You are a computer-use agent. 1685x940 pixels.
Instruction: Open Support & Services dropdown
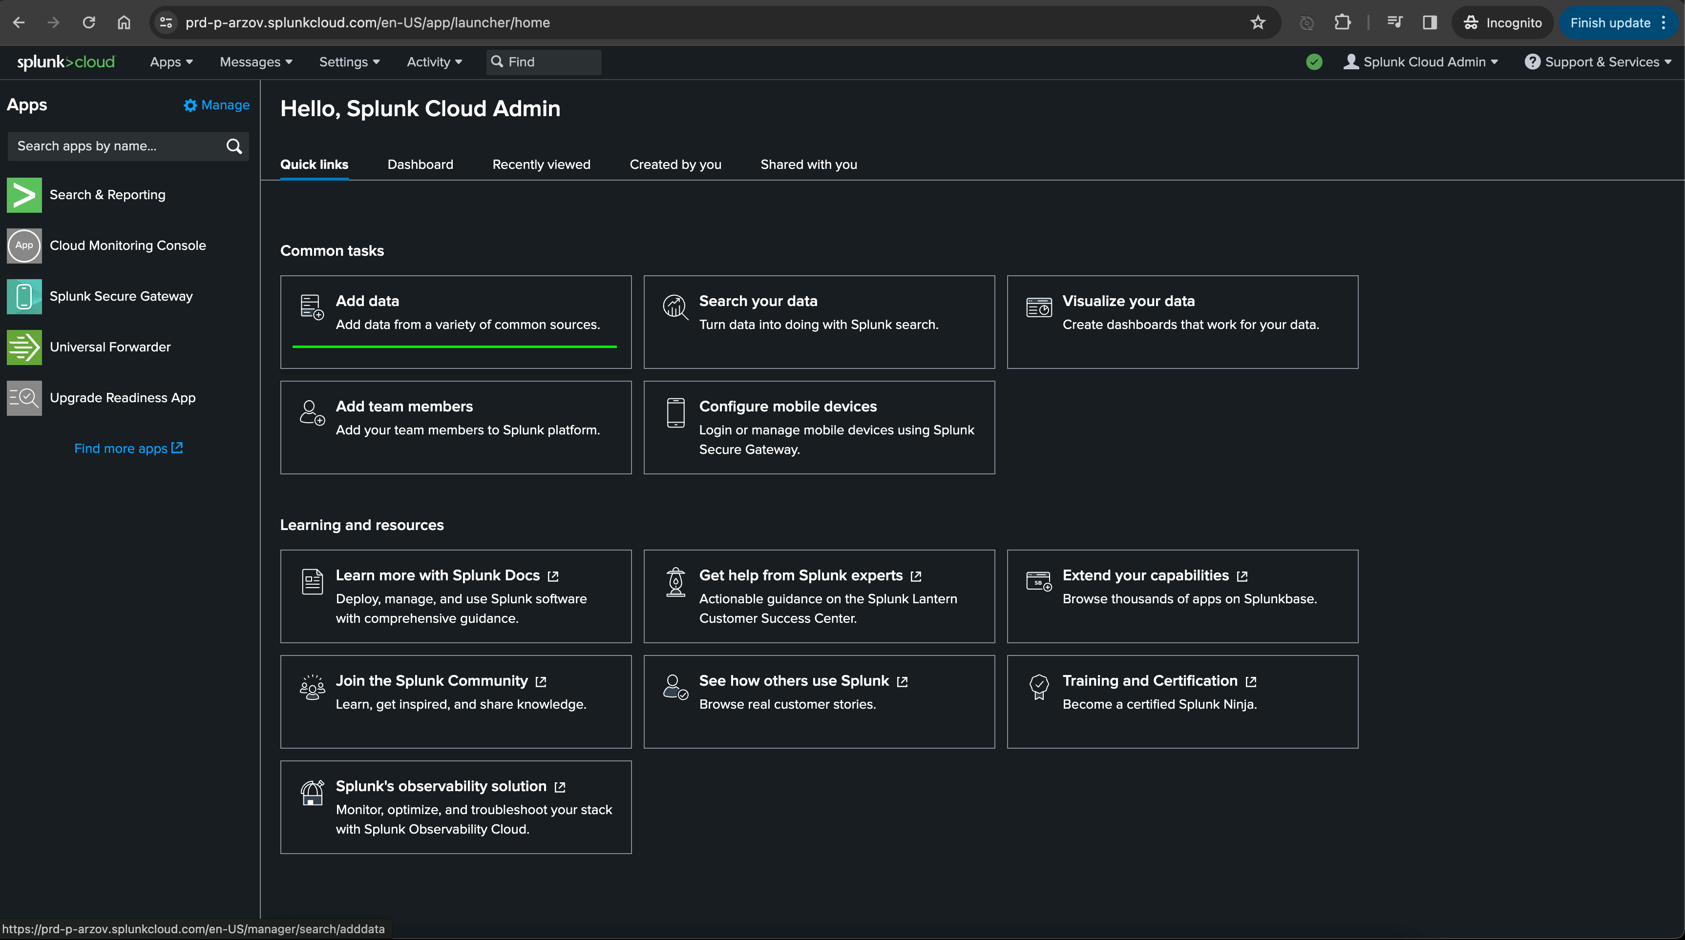1598,62
